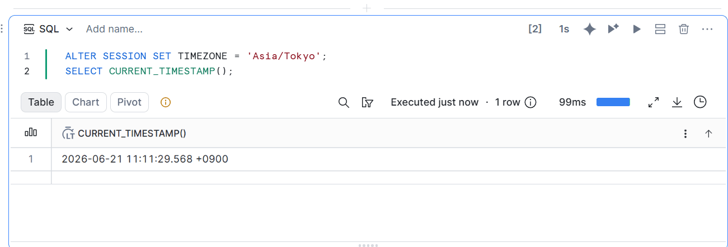Click the 'Executed just now' status text
This screenshot has width=728, height=247.
(435, 102)
